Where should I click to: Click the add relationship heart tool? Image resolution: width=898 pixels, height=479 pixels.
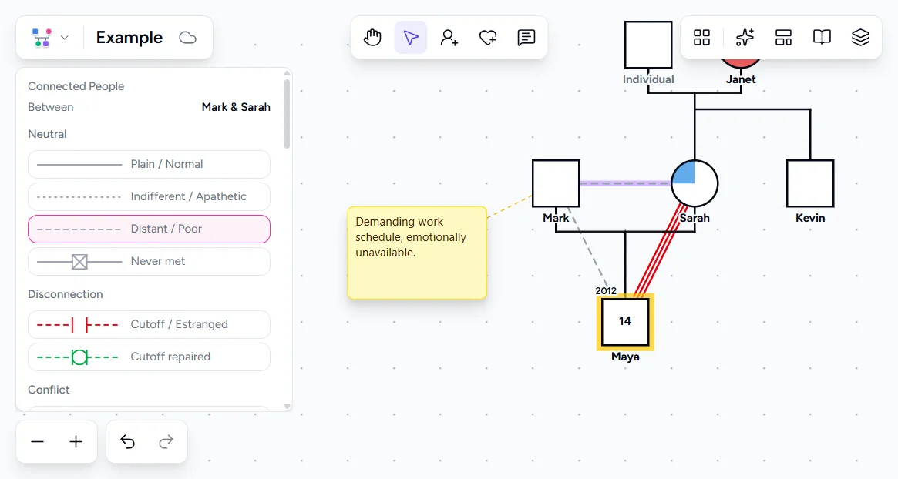pos(488,38)
